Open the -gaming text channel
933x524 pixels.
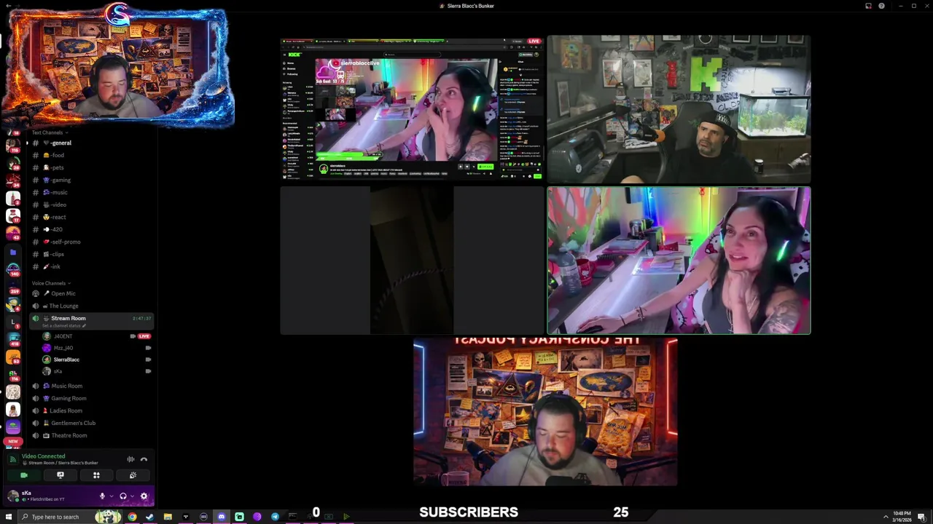(91, 180)
